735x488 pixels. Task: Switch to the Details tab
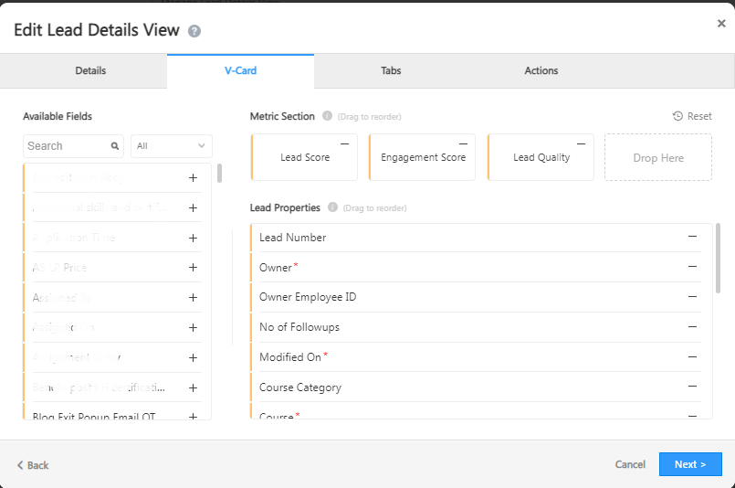[90, 70]
